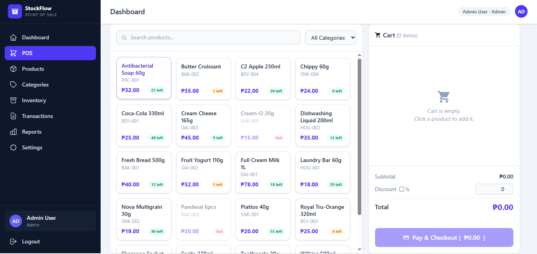Add Butter Croissant to cart
Screen dimensions: 537x254
pos(203,79)
